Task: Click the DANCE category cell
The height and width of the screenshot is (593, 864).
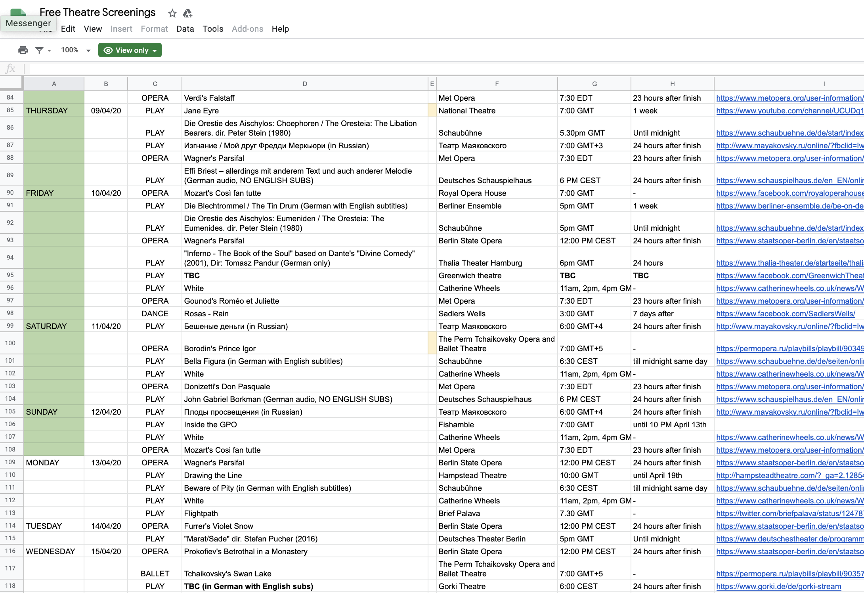Action: click(x=155, y=313)
